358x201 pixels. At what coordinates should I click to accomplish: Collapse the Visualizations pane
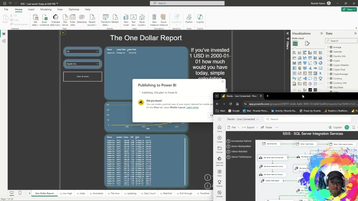tap(321, 33)
